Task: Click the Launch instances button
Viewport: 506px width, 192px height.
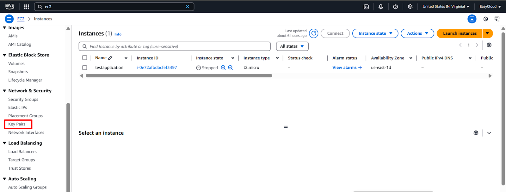Action: (x=460, y=33)
